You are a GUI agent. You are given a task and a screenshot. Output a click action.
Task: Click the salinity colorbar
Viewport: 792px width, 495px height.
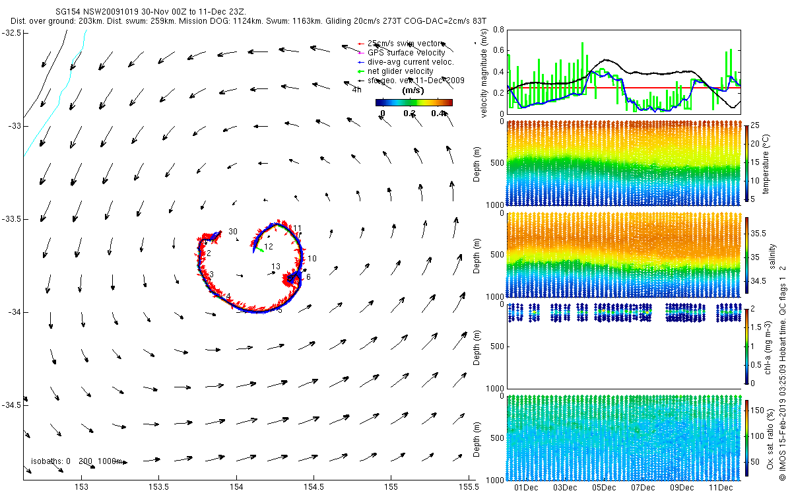pyautogui.click(x=746, y=255)
